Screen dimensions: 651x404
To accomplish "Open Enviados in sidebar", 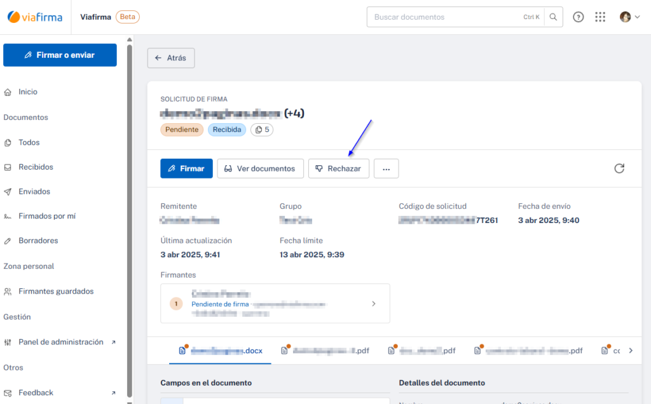I will pos(34,192).
